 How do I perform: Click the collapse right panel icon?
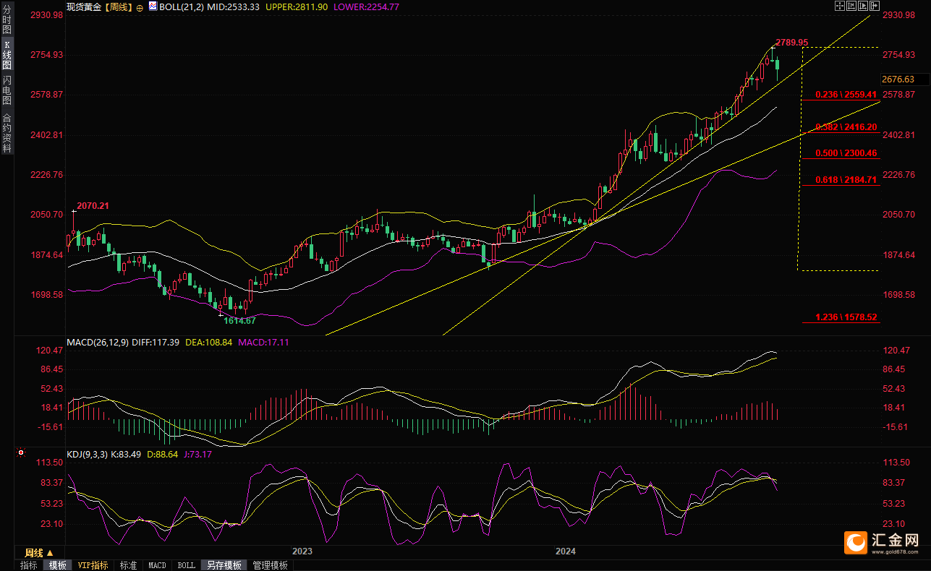875,6
